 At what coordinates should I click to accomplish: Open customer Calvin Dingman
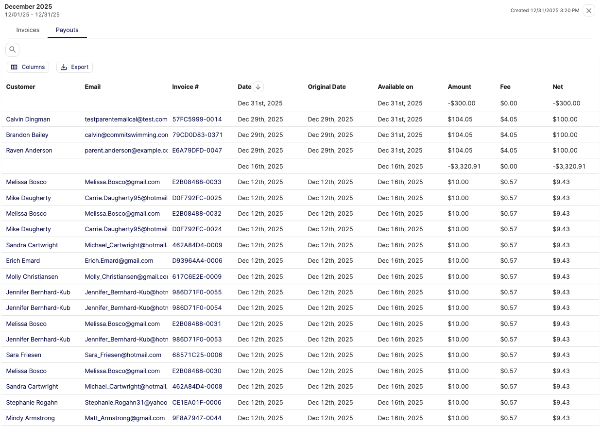tap(28, 120)
